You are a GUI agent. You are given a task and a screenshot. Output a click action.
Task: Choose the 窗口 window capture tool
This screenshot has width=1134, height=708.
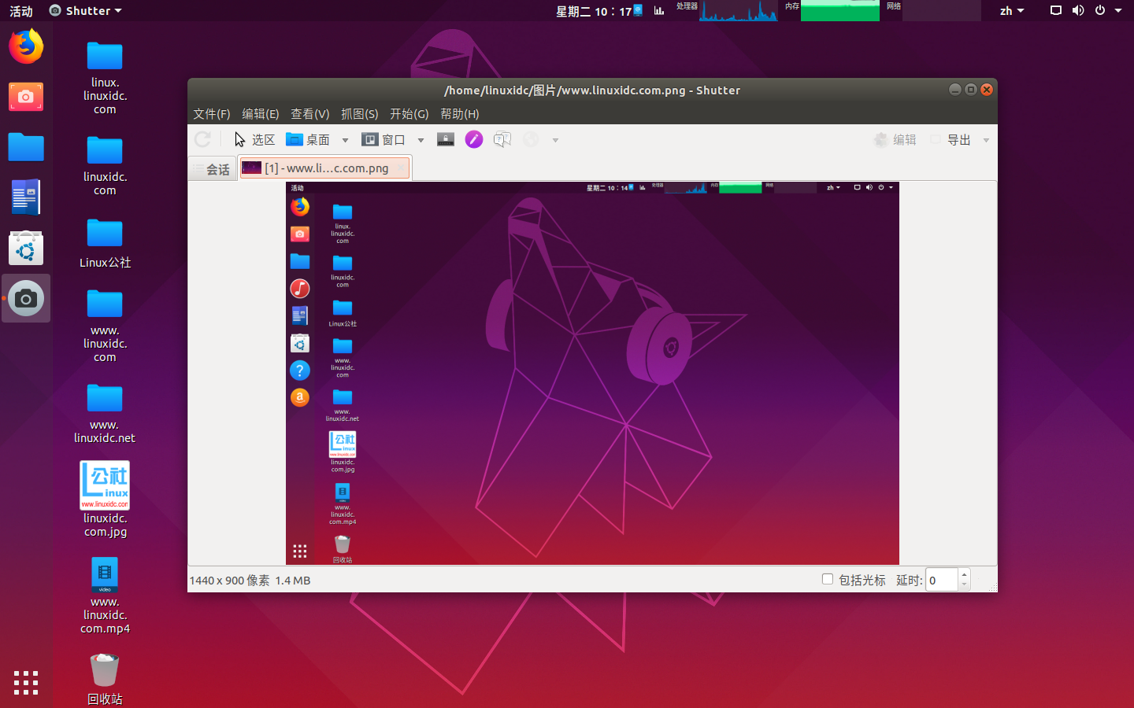[x=384, y=139]
